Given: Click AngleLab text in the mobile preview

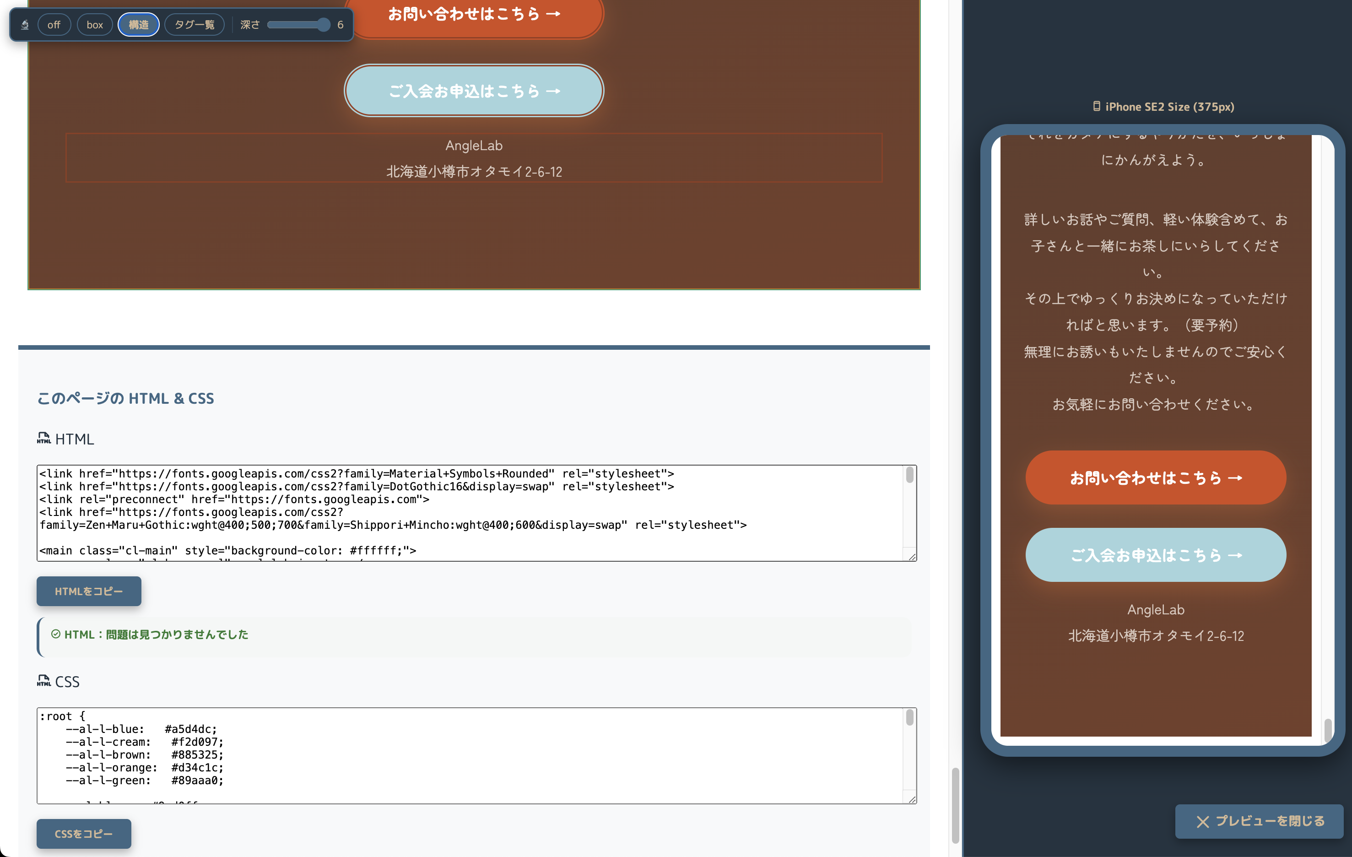Looking at the screenshot, I should pos(1156,609).
